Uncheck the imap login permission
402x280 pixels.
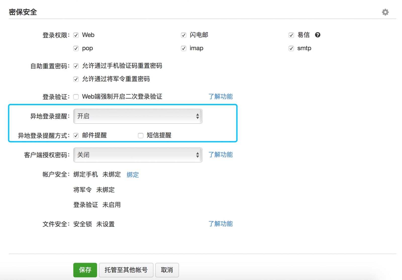click(183, 48)
